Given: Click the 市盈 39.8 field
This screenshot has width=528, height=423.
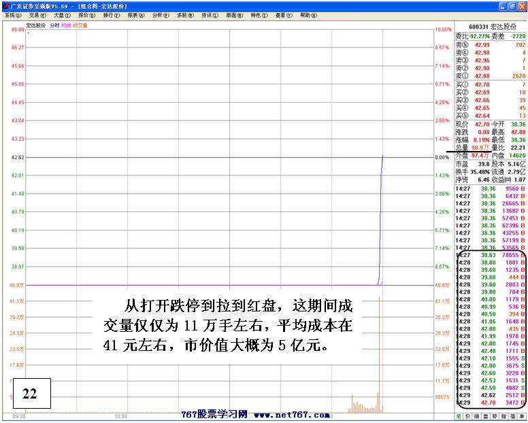Looking at the screenshot, I should (x=473, y=164).
